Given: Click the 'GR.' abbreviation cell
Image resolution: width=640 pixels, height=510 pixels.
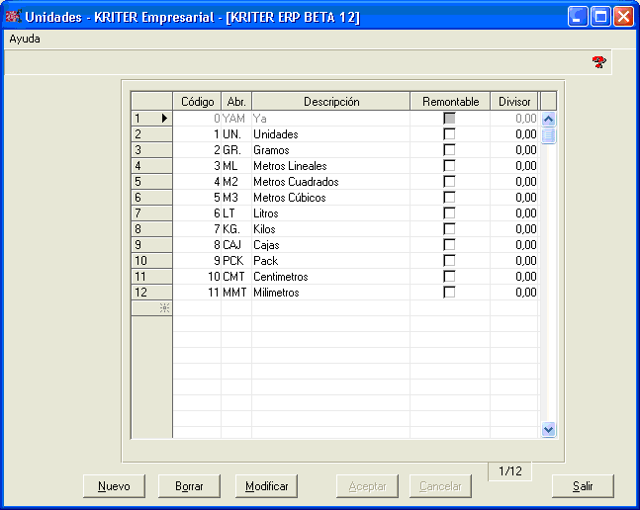Looking at the screenshot, I should point(236,150).
